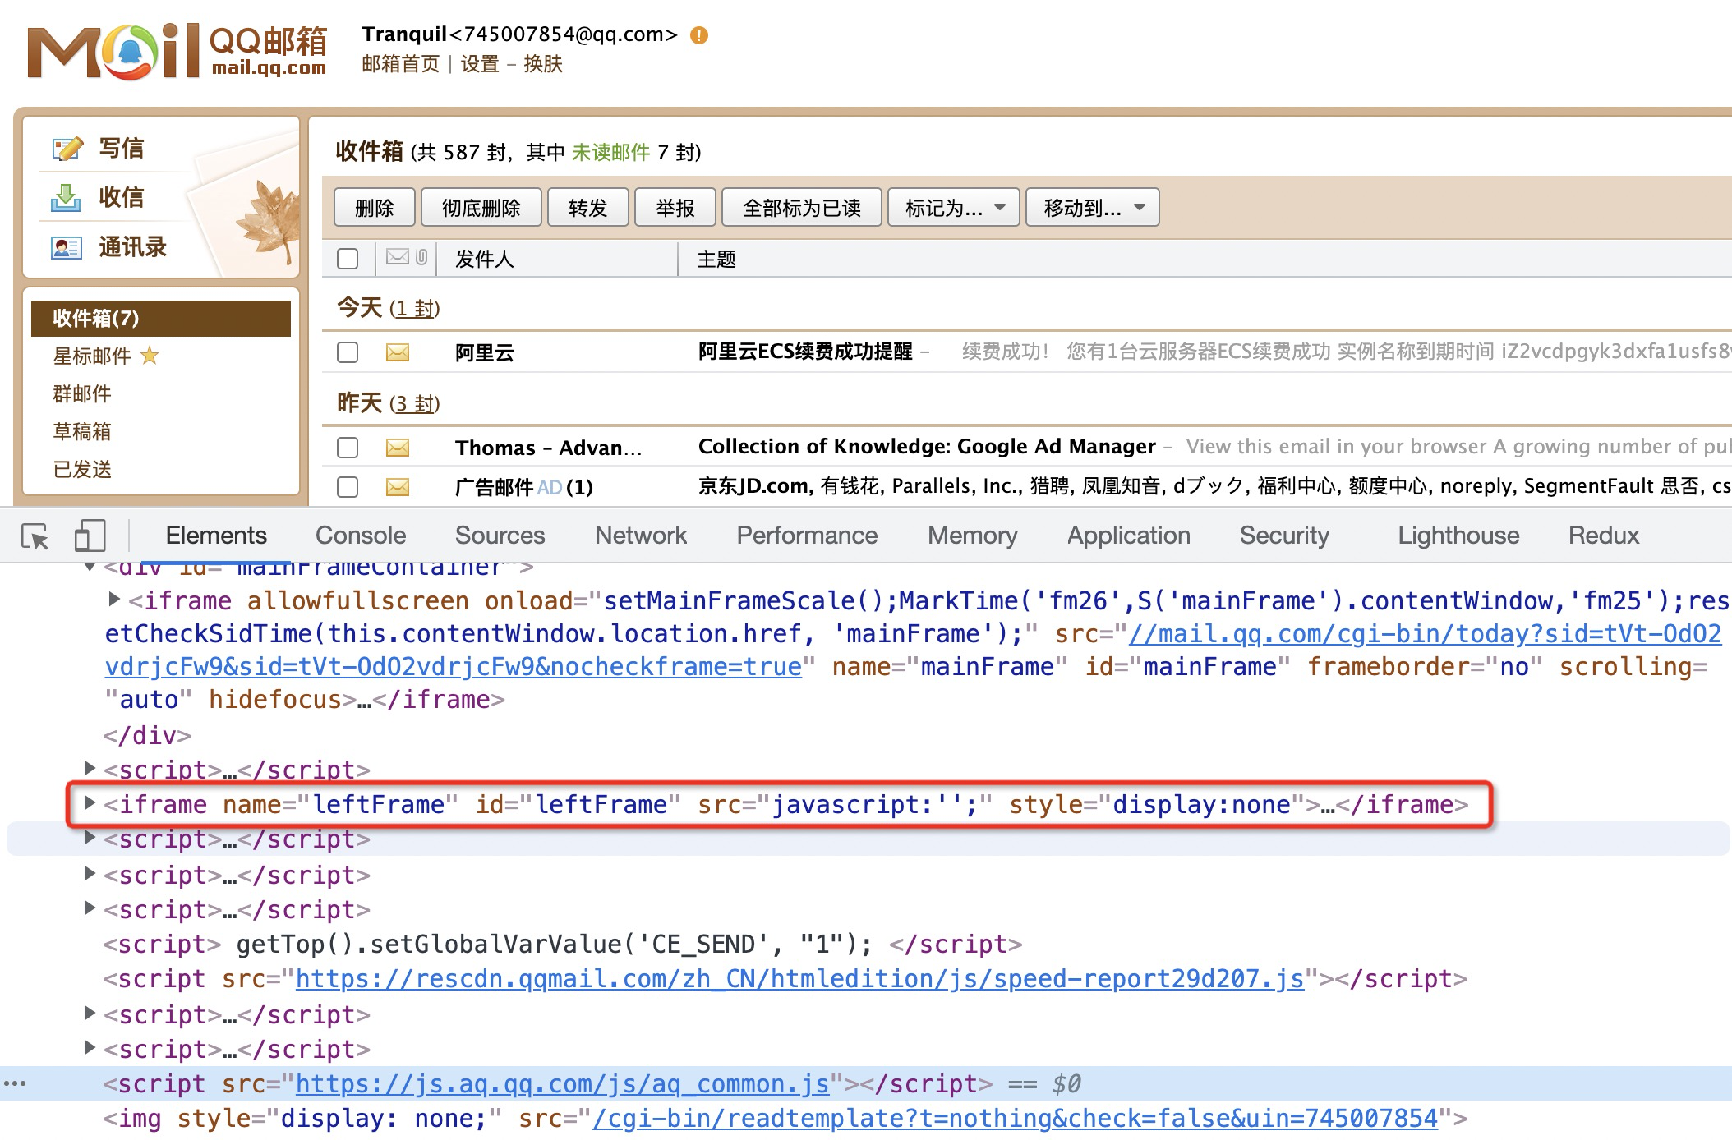The width and height of the screenshot is (1732, 1140).
Task: Click the envelope icon for 广告邮件 row
Action: pos(398,487)
